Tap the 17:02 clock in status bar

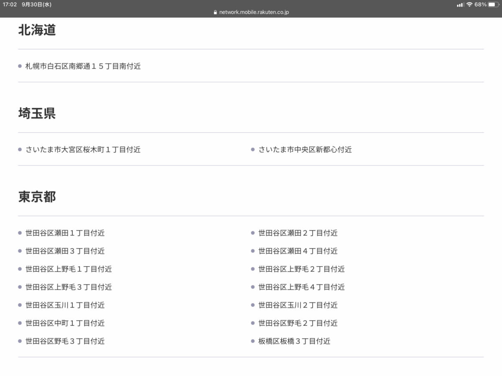click(10, 5)
